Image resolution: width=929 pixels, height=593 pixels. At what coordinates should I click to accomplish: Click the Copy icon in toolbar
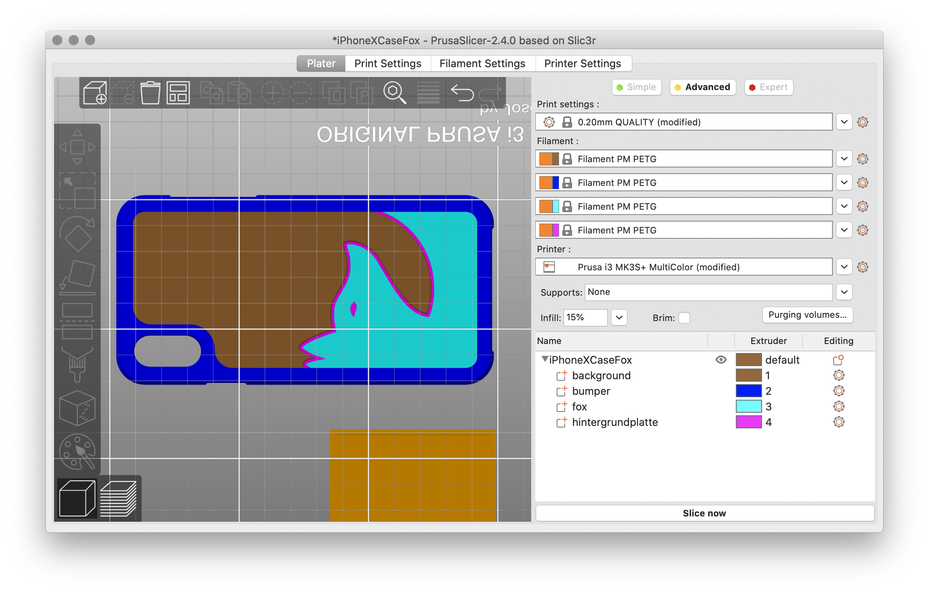[211, 93]
